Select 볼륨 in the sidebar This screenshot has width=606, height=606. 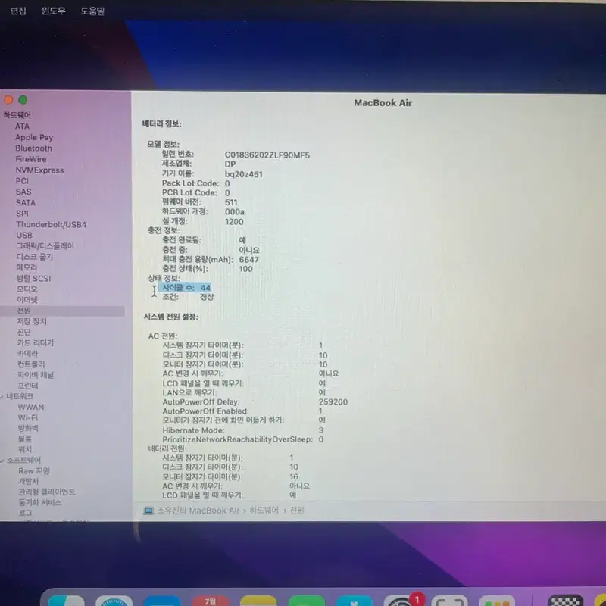(x=25, y=439)
